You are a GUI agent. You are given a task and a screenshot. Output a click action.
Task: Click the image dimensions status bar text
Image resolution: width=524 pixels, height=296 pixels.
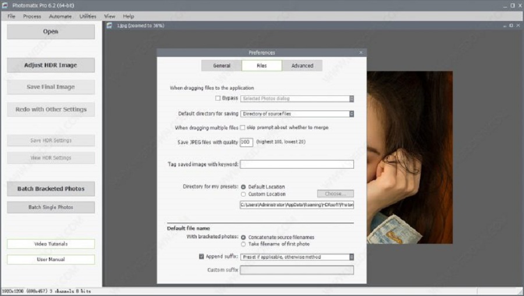tap(47, 291)
